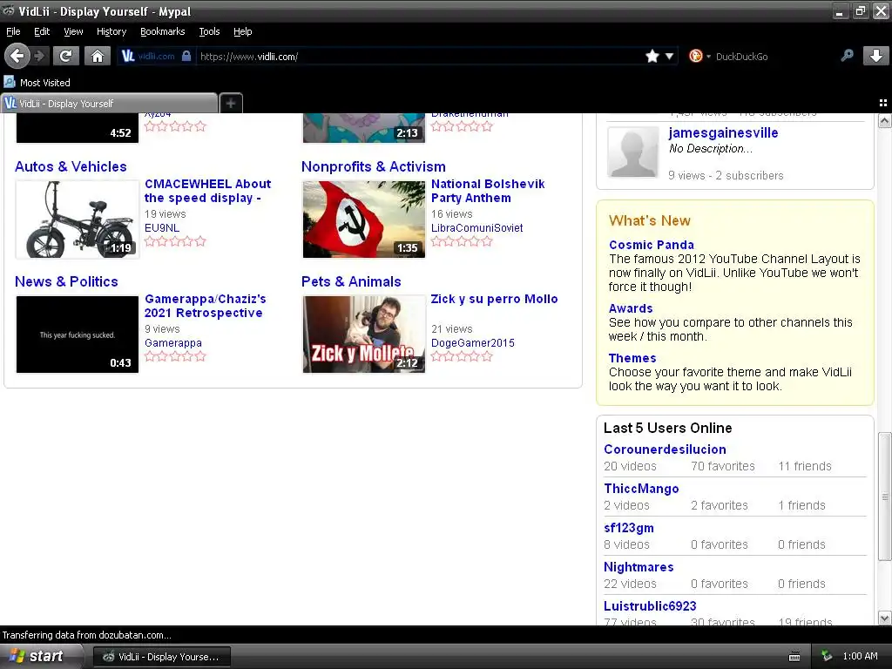This screenshot has height=669, width=892.
Task: Open Nightmares user profile
Action: pyautogui.click(x=639, y=567)
